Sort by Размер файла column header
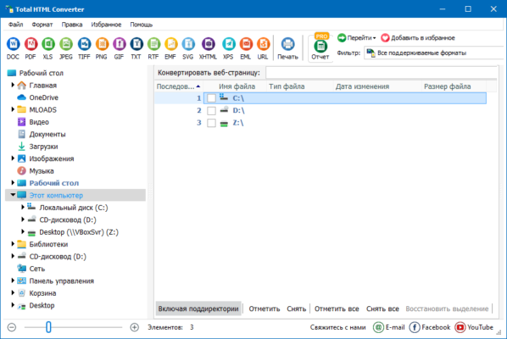Viewport: 507px width, 339px height. click(447, 86)
